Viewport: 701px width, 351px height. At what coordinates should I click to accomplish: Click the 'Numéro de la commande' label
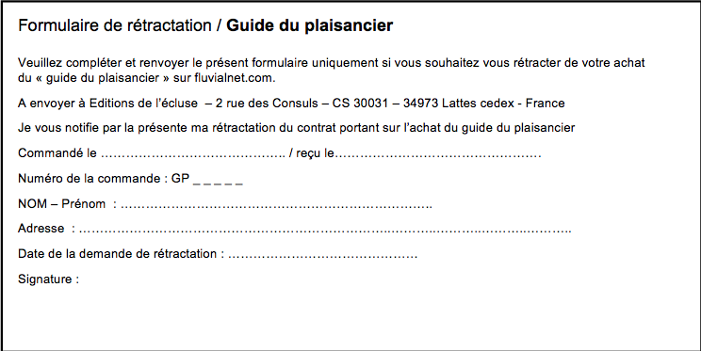pyautogui.click(x=89, y=179)
